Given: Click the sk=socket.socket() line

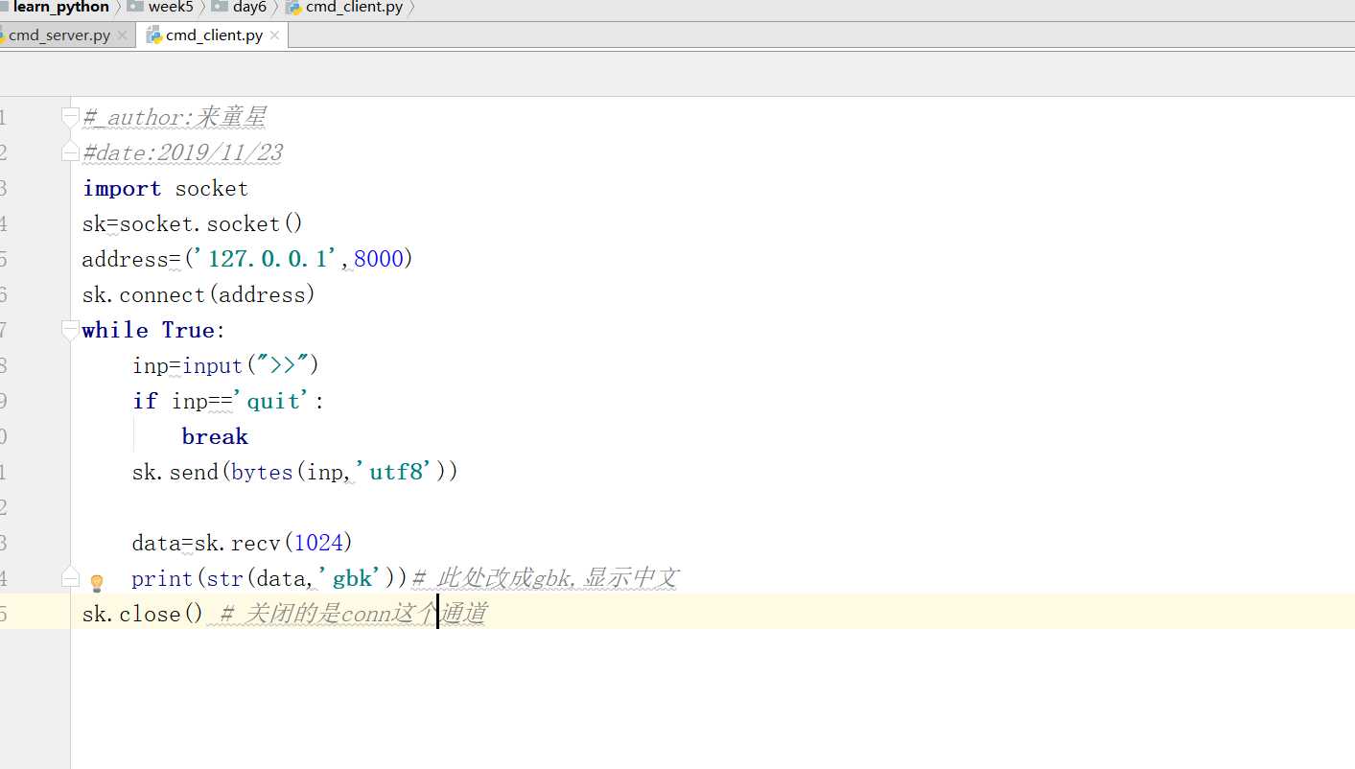Looking at the screenshot, I should click(x=193, y=223).
